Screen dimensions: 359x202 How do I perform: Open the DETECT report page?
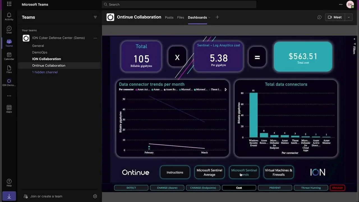[131, 188]
